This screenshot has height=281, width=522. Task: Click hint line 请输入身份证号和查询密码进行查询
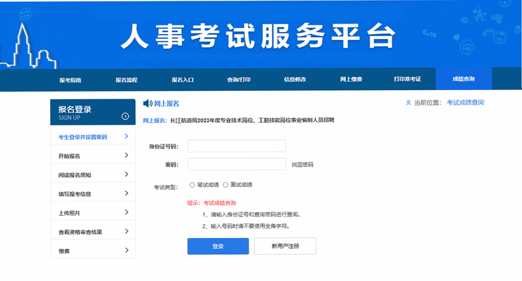pyautogui.click(x=251, y=214)
